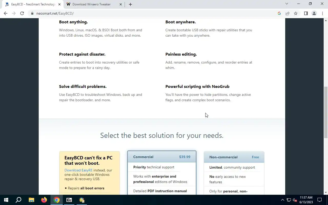The height and width of the screenshot is (205, 328).
Task: Click 'No early access to new features' row
Action: click(228, 179)
